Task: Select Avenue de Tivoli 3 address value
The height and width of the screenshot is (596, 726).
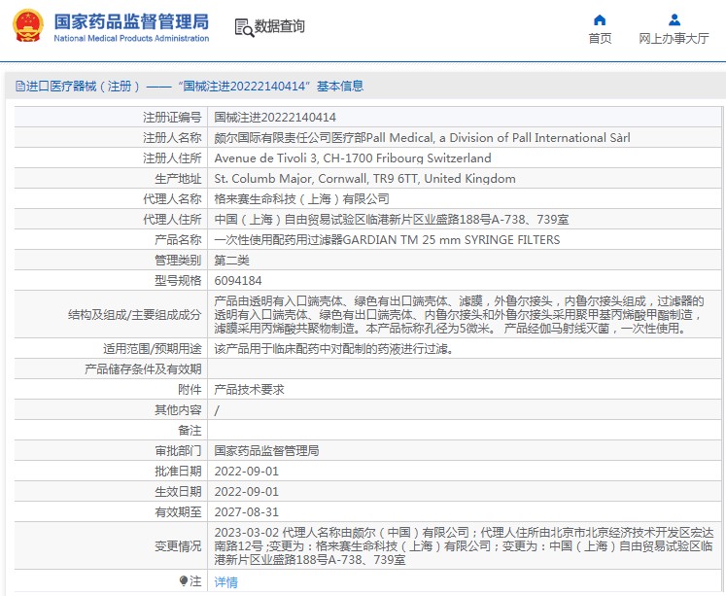Action: point(353,158)
